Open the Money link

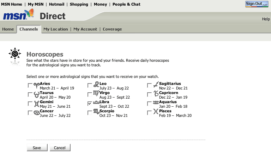coord(101,5)
